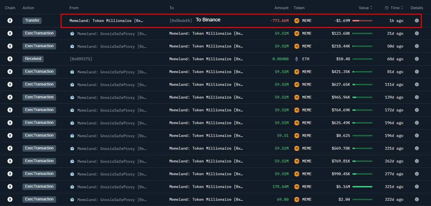The image size is (431, 206).
Task: Click MEME token icon in $5.16M row
Action: pos(297,187)
